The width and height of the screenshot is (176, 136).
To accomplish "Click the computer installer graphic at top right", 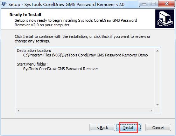I will (164, 19).
